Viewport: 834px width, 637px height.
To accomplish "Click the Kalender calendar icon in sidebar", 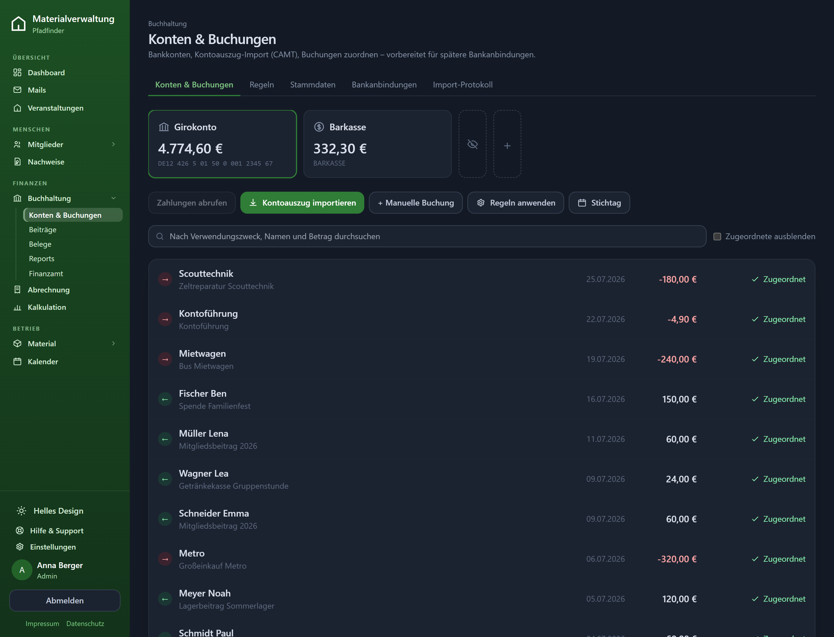I will click(17, 361).
